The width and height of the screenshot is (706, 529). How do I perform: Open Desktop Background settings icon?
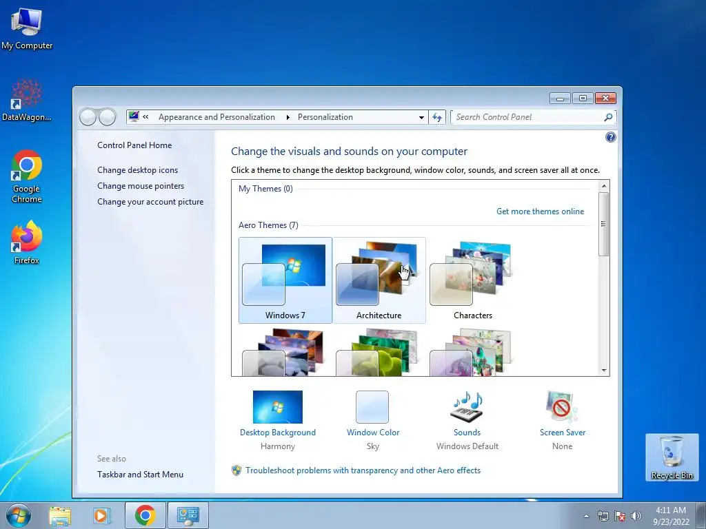click(x=278, y=407)
